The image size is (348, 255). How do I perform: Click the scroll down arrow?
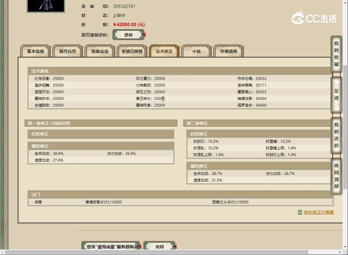click(x=345, y=246)
